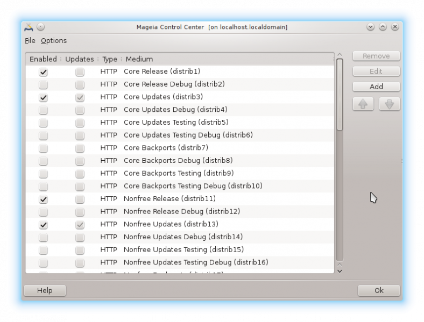This screenshot has width=424, height=322.
Task: Select the row 'Nonfree Release (distrib11)'
Action: pyautogui.click(x=180, y=198)
